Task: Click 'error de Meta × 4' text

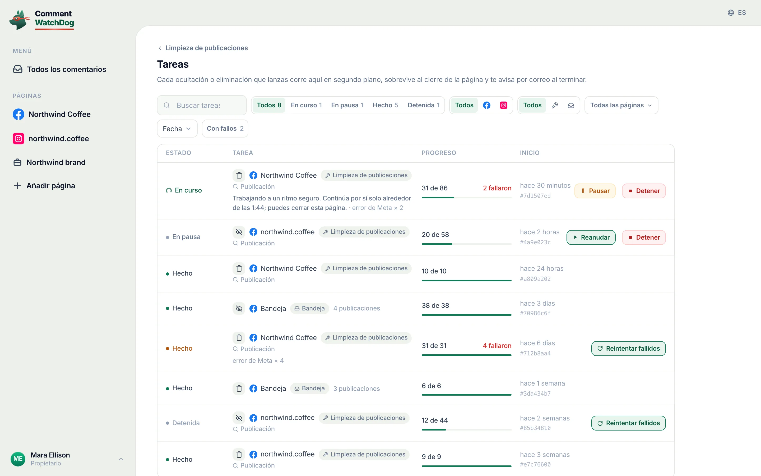Action: (258, 361)
